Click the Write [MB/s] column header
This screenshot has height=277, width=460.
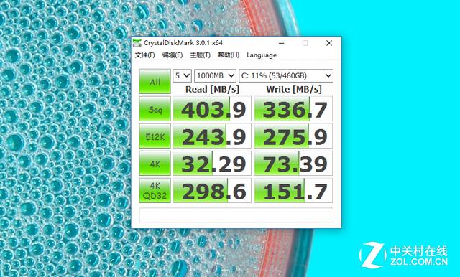(x=294, y=89)
